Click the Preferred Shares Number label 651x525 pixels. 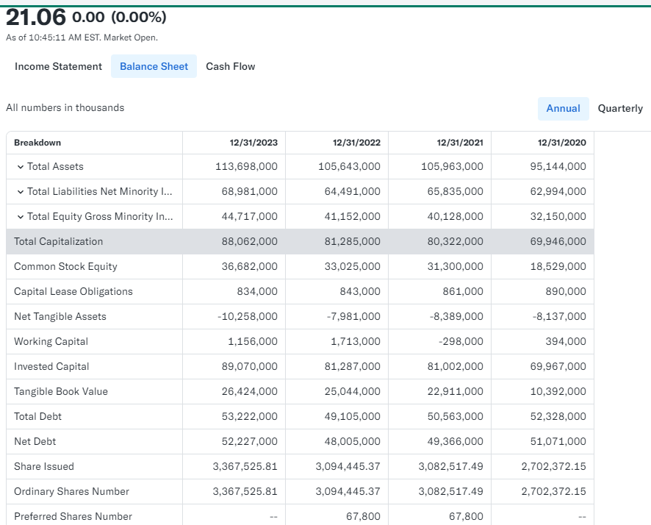tap(73, 516)
